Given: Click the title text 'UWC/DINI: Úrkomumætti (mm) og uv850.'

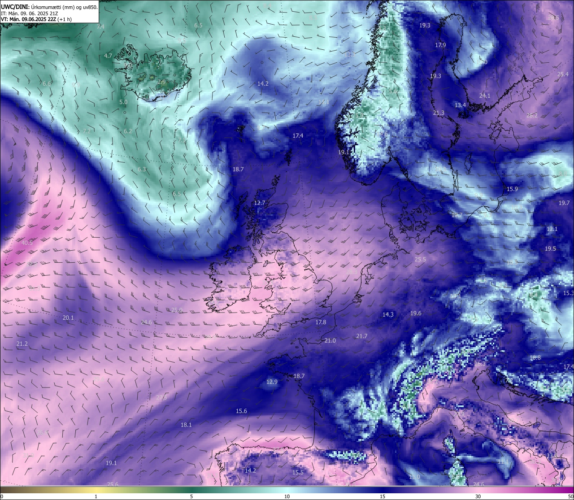Looking at the screenshot, I should tap(49, 7).
